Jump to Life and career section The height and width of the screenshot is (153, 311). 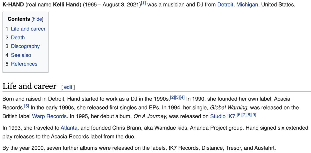click(28, 29)
